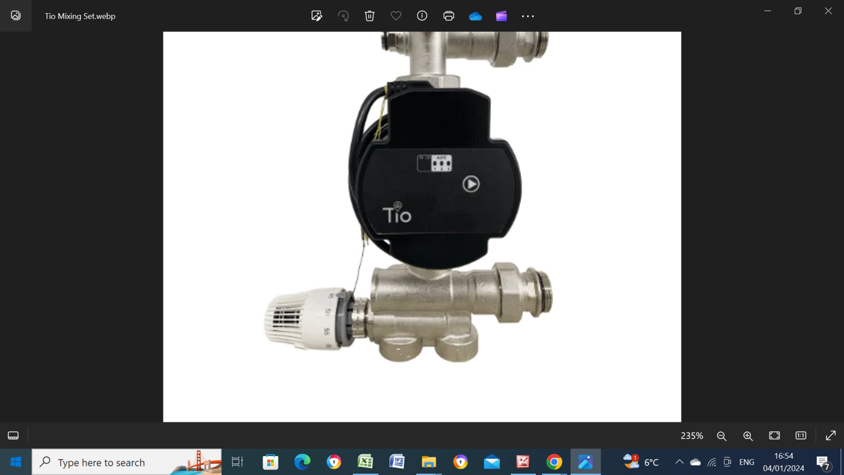This screenshot has width=844, height=475.
Task: Click the Edit image icon
Action: 316,16
